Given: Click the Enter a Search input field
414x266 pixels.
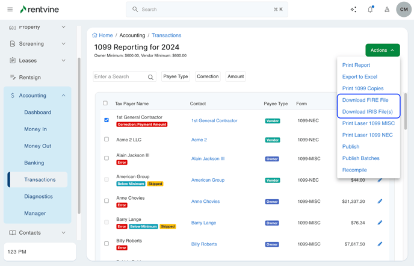Looking at the screenshot, I should point(119,77).
